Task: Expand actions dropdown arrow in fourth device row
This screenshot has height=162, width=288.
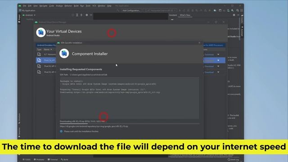Action: tap(218, 72)
